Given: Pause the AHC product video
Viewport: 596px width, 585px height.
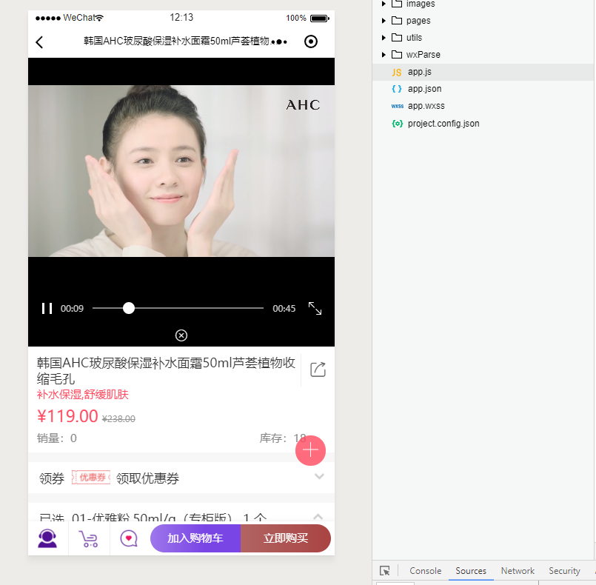Looking at the screenshot, I should (x=47, y=308).
